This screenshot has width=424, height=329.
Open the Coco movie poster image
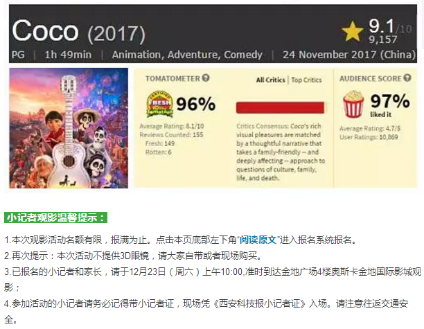point(69,128)
